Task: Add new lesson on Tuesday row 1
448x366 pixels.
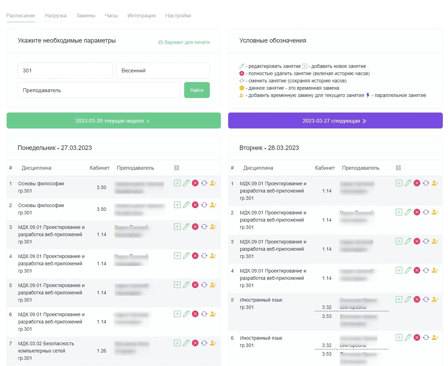Action: [399, 183]
